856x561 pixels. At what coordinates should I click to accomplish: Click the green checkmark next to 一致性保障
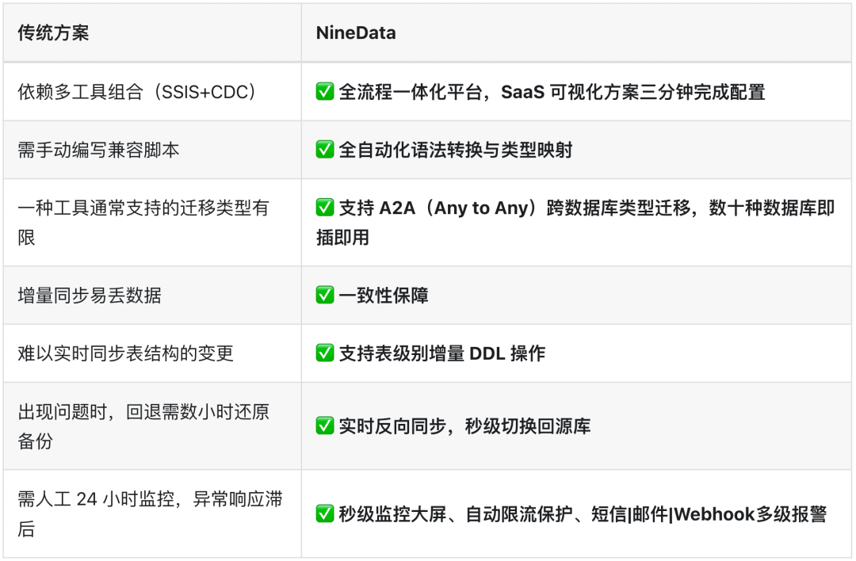coord(325,296)
